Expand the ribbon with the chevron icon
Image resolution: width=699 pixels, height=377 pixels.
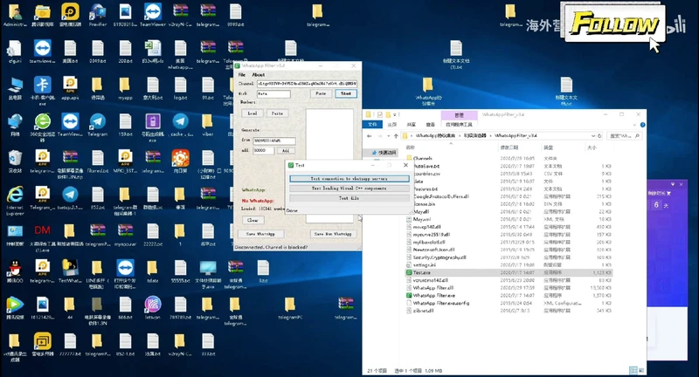click(635, 125)
